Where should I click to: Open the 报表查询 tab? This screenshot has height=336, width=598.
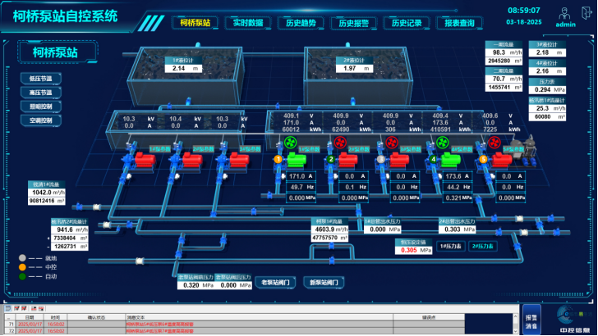pyautogui.click(x=458, y=23)
